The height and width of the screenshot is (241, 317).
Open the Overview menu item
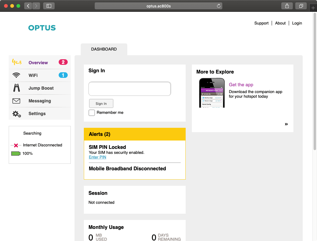click(38, 63)
